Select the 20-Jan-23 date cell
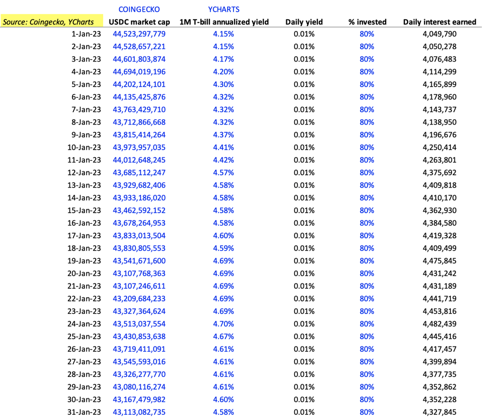 pyautogui.click(x=84, y=274)
